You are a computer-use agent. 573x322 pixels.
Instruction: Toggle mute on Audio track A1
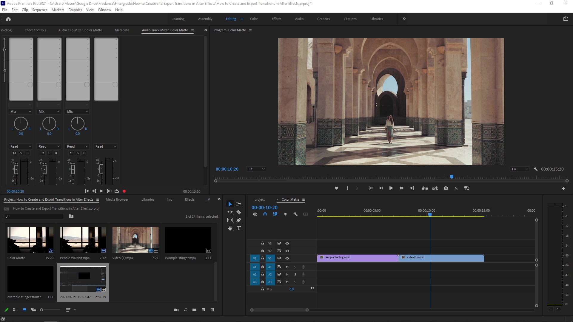pos(286,267)
